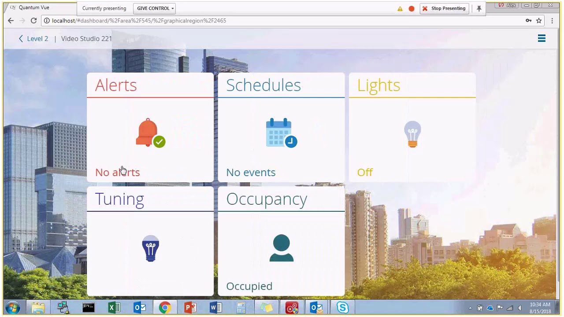Open PowerPoint from taskbar

(190, 307)
